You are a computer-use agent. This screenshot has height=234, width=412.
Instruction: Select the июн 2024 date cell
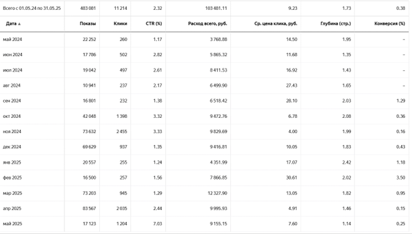tap(13, 54)
